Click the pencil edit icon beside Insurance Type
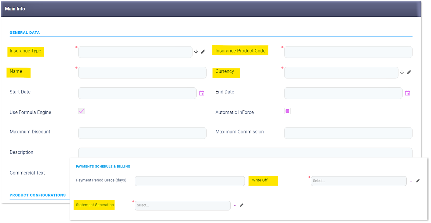Image resolution: width=431 pixels, height=223 pixels. click(x=203, y=52)
